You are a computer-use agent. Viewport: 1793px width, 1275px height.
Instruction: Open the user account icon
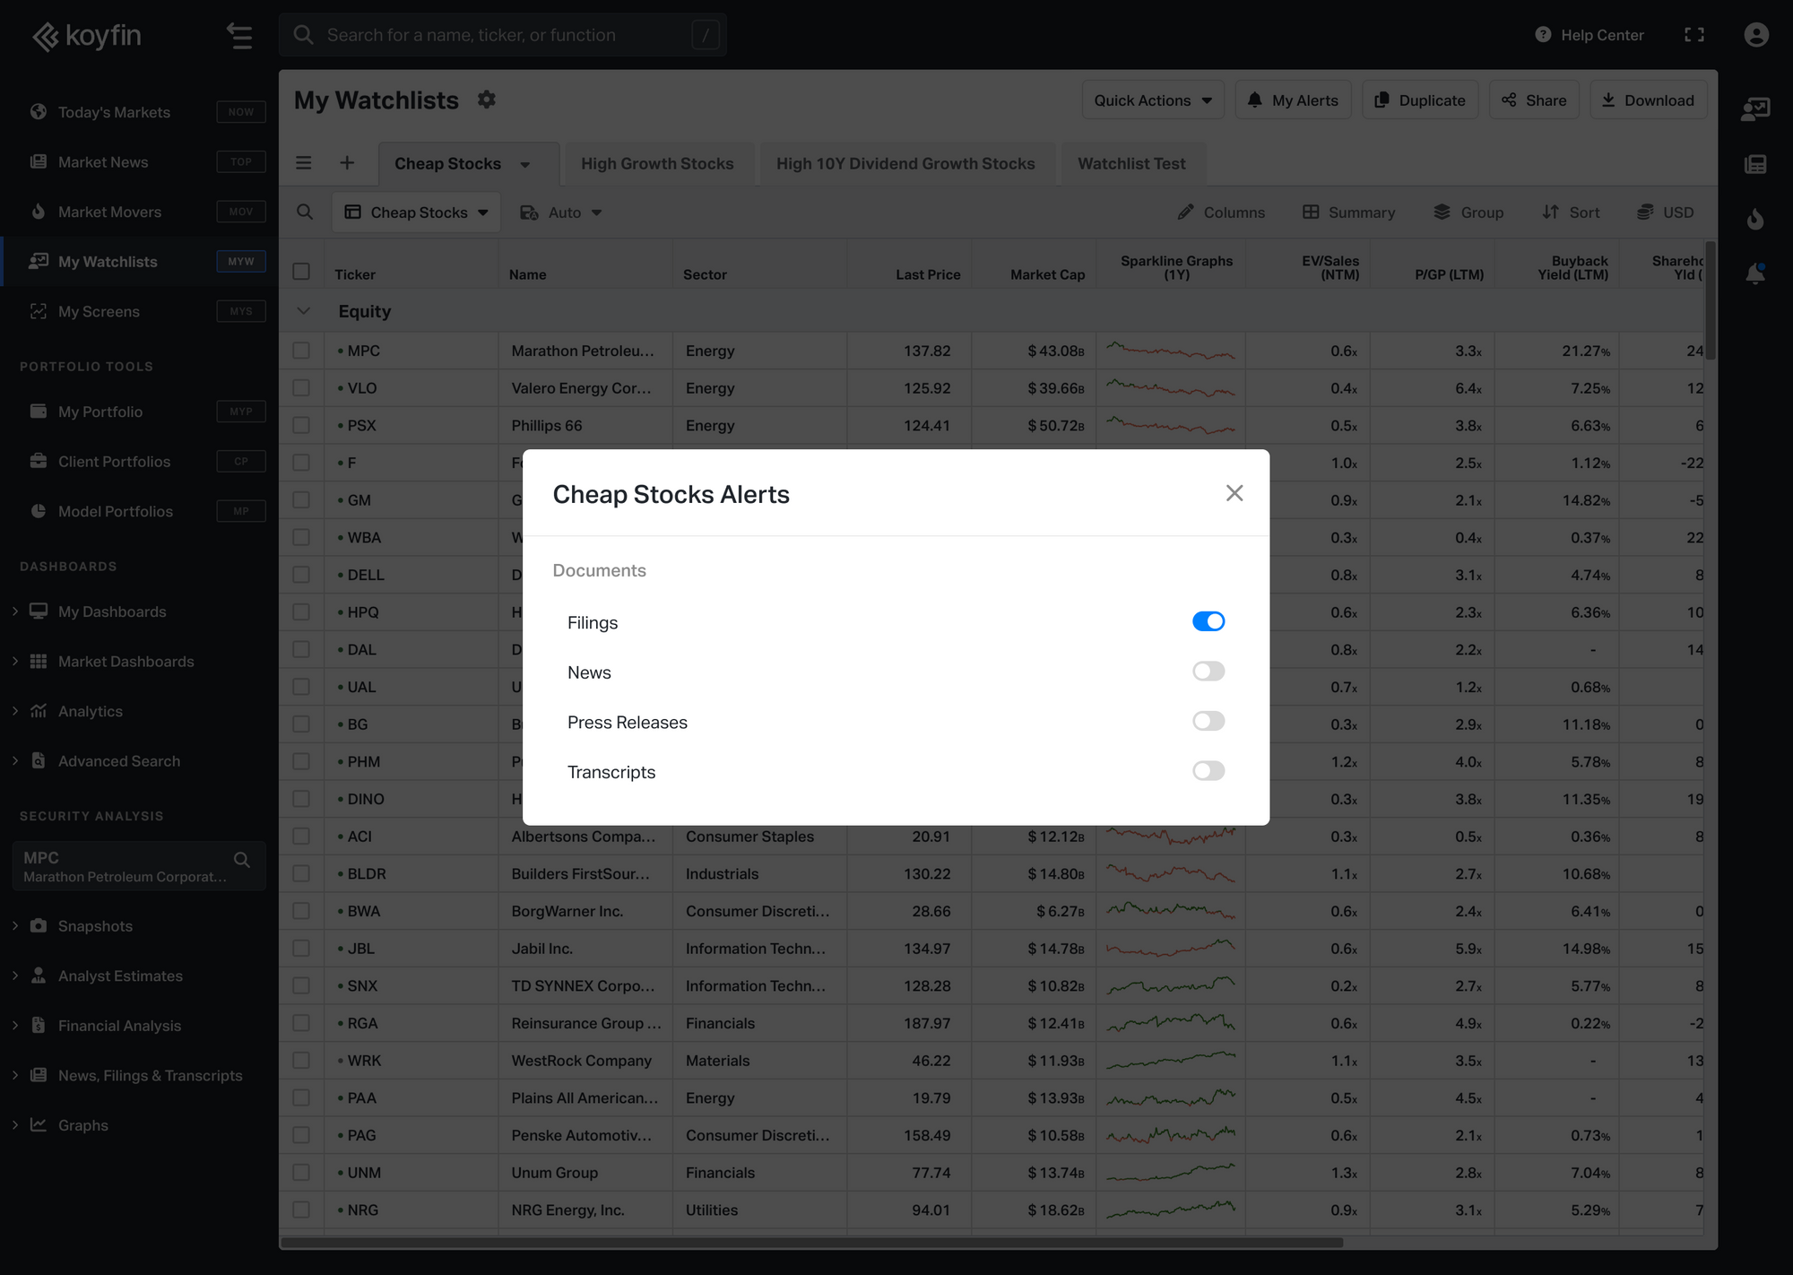pos(1756,35)
